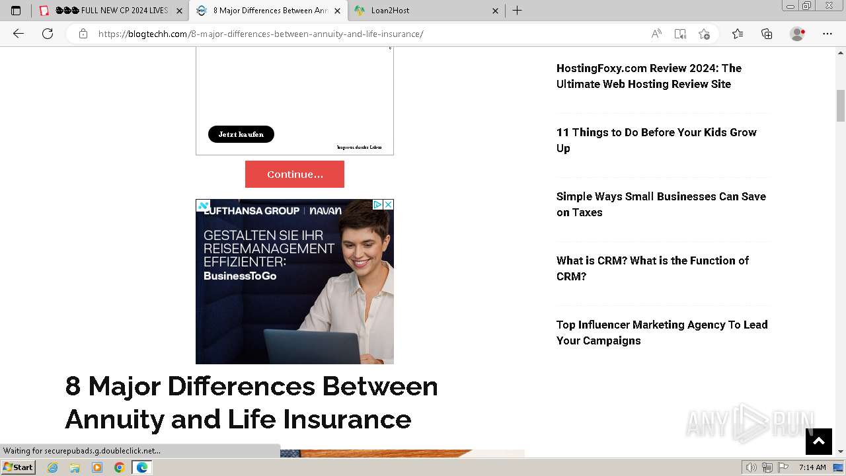Select Edge icon in taskbar

point(141,467)
